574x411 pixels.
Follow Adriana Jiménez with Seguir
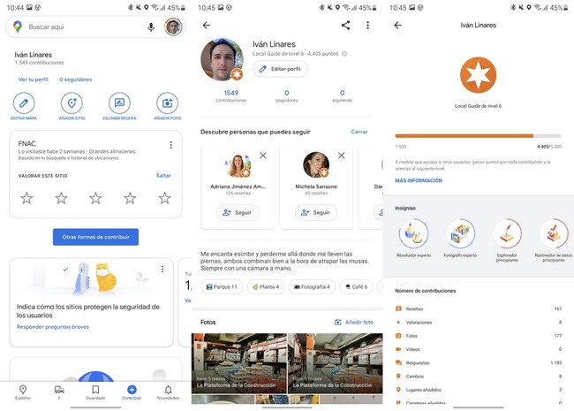point(238,212)
